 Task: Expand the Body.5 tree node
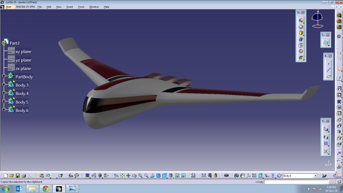point(4,101)
